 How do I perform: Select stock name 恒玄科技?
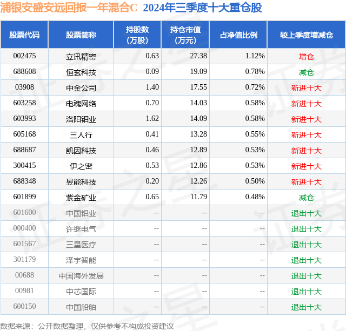click(81, 72)
